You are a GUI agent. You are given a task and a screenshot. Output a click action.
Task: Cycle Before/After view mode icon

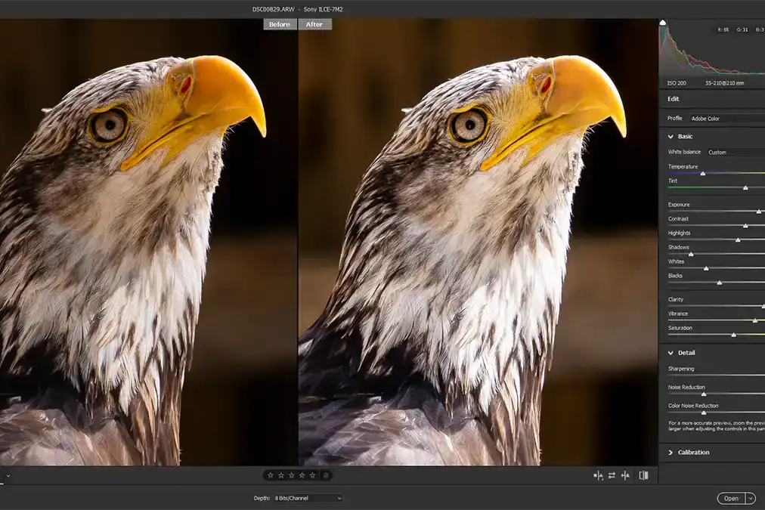click(643, 475)
